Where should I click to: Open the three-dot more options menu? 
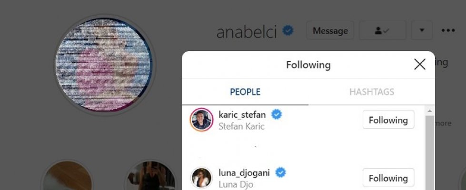pyautogui.click(x=448, y=31)
